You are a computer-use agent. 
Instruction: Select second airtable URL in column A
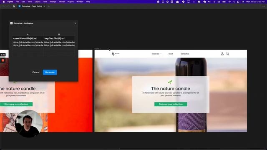[x=28, y=45]
